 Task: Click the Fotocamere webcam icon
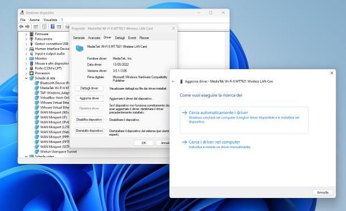tap(32, 39)
